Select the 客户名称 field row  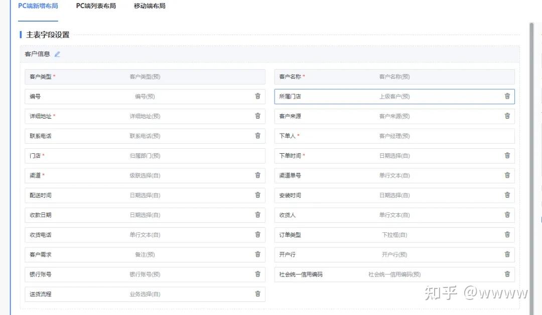coord(394,77)
